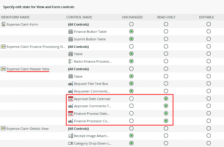Set Request Title Text Box to Read-Only

[x=166, y=84]
